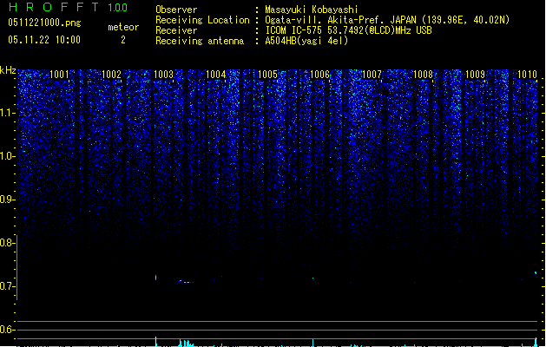Click the ICOM IC-575 receiver text
546x347 pixels.
point(349,30)
